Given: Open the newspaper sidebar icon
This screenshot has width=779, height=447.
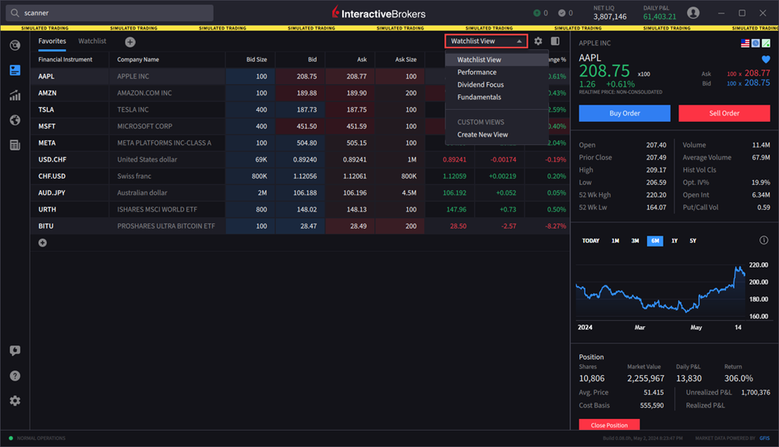Looking at the screenshot, I should pos(15,145).
